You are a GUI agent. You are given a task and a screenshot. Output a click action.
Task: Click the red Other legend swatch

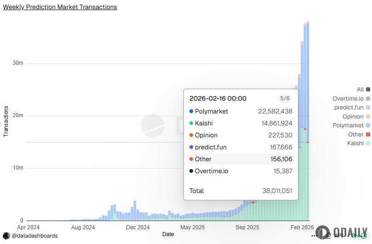[x=368, y=135]
